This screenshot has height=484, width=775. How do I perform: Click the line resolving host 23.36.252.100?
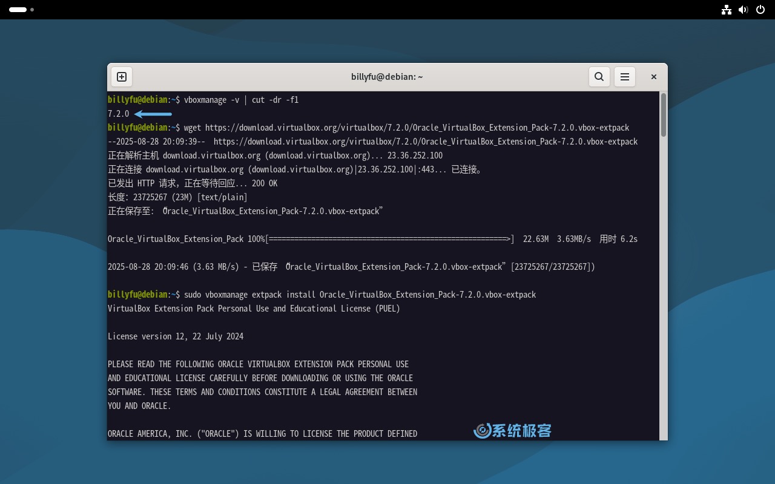pyautogui.click(x=275, y=155)
